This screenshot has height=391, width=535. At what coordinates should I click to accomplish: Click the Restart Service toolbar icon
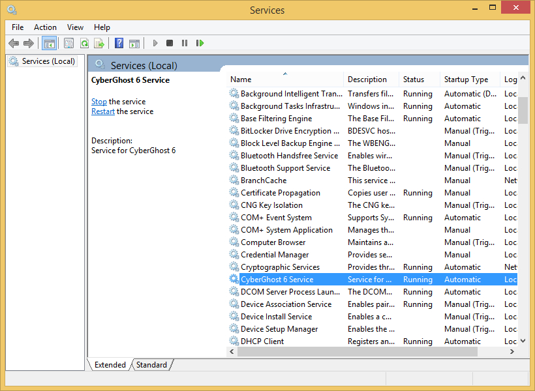(200, 43)
